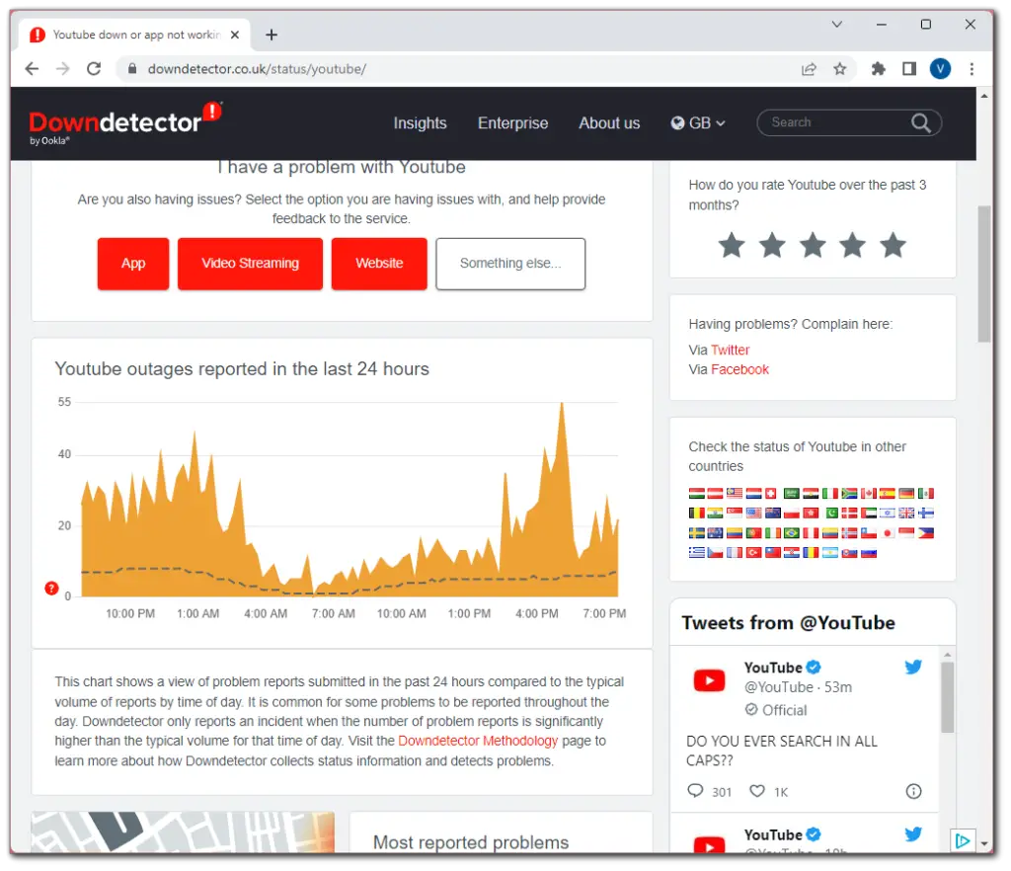This screenshot has height=871, width=1011.
Task: Reload the page with refresh icon
Action: [x=94, y=69]
